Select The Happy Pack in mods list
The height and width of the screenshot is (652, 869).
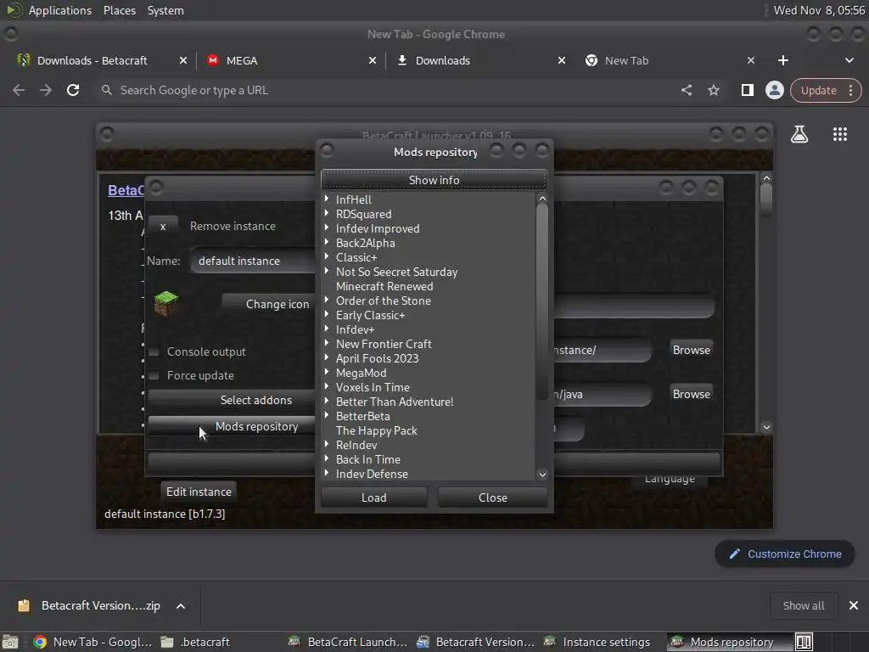(x=376, y=430)
